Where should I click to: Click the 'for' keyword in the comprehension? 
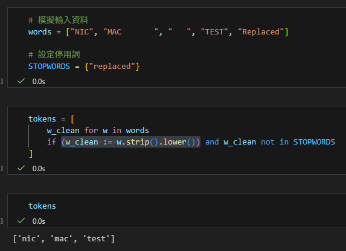91,131
